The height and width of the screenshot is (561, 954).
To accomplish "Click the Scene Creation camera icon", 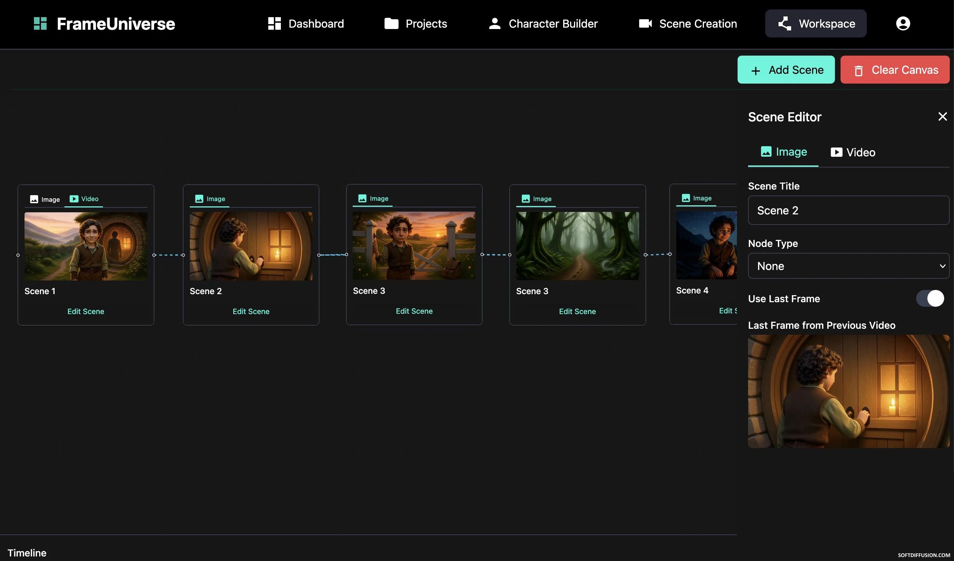I will 645,23.
